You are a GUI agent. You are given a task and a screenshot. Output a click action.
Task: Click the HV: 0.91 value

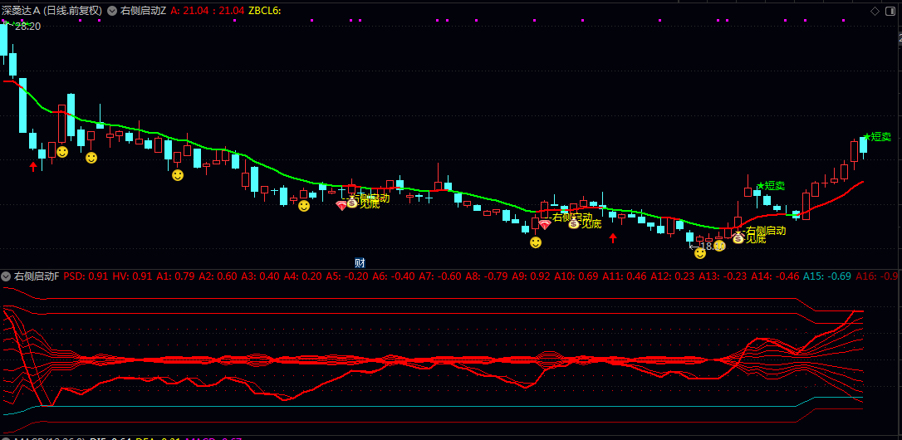point(132,276)
